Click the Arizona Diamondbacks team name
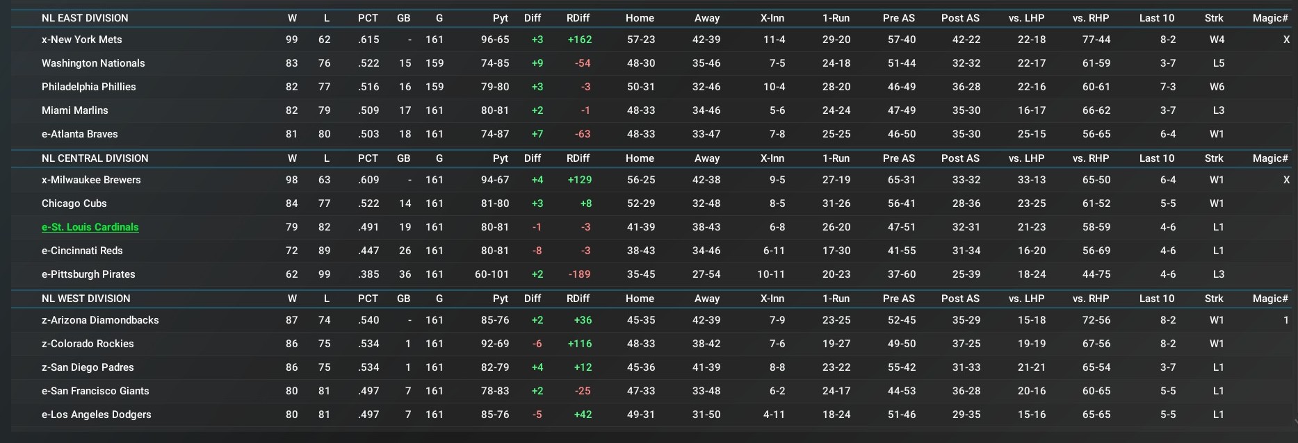This screenshot has width=1298, height=443. pyautogui.click(x=100, y=320)
